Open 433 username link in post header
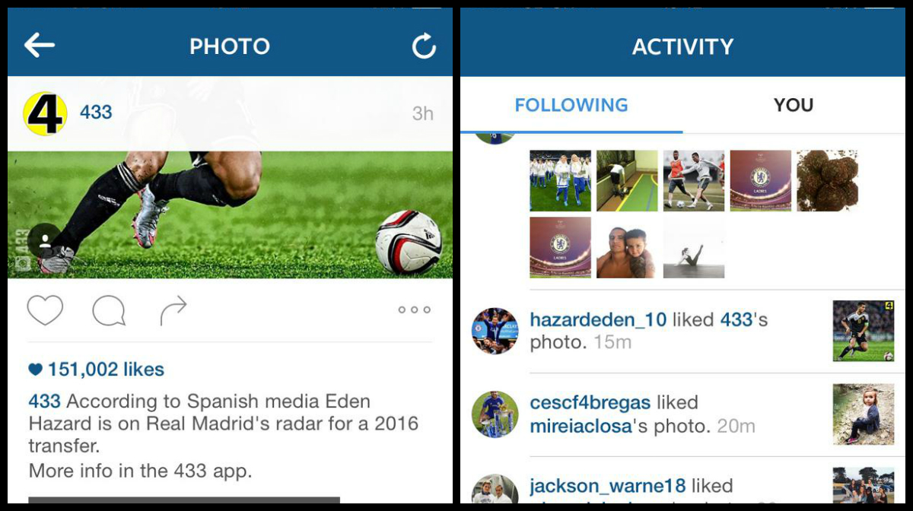The height and width of the screenshot is (511, 913). coord(96,113)
